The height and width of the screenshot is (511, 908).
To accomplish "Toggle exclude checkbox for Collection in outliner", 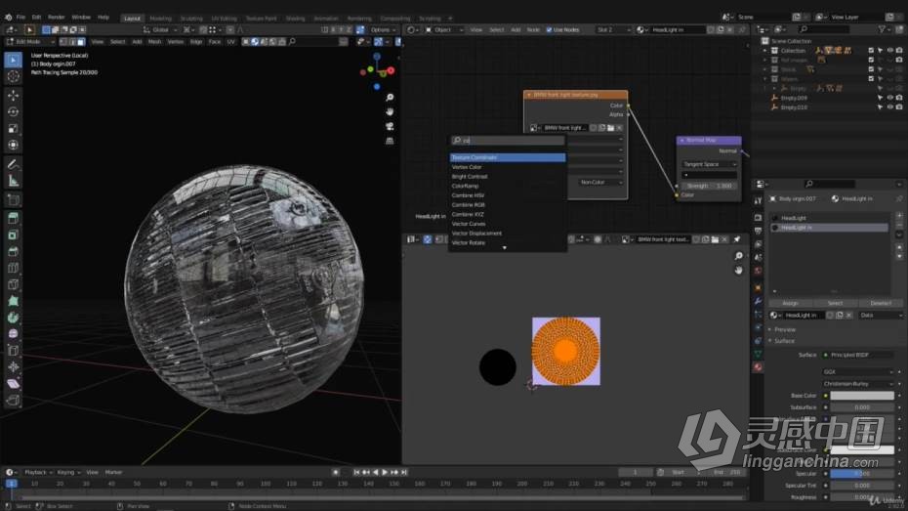I will click(x=871, y=51).
